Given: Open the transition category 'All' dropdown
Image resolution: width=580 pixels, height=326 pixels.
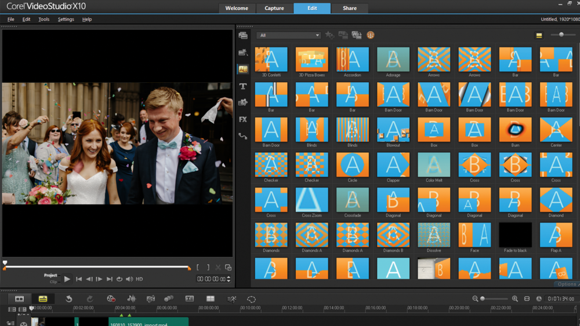Looking at the screenshot, I should (x=289, y=35).
